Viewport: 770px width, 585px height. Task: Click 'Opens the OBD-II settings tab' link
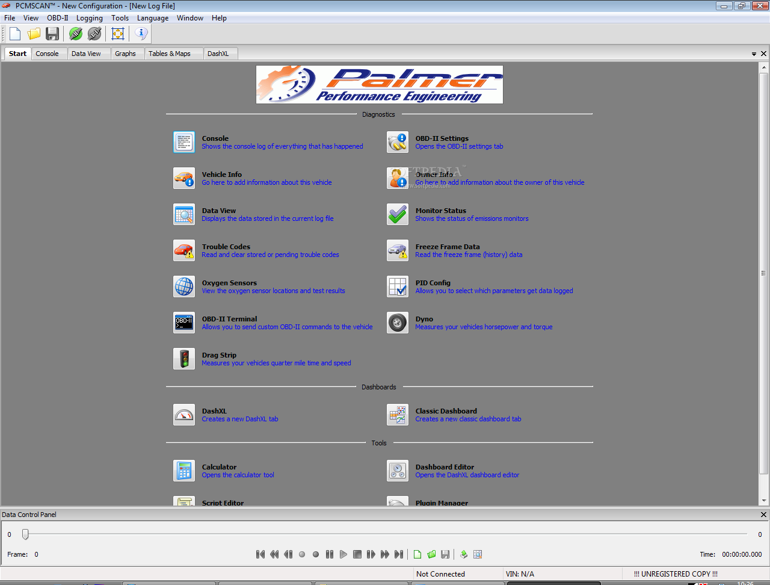pyautogui.click(x=459, y=146)
